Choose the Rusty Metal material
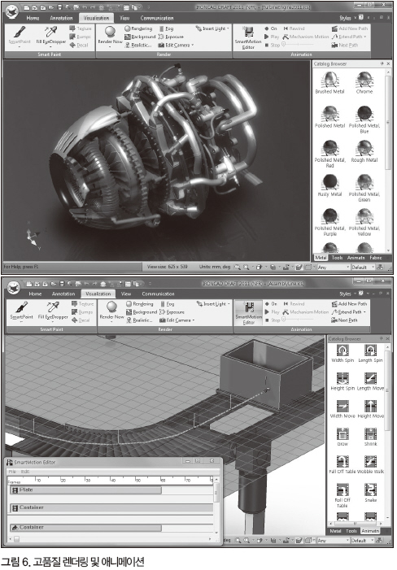 [330, 185]
